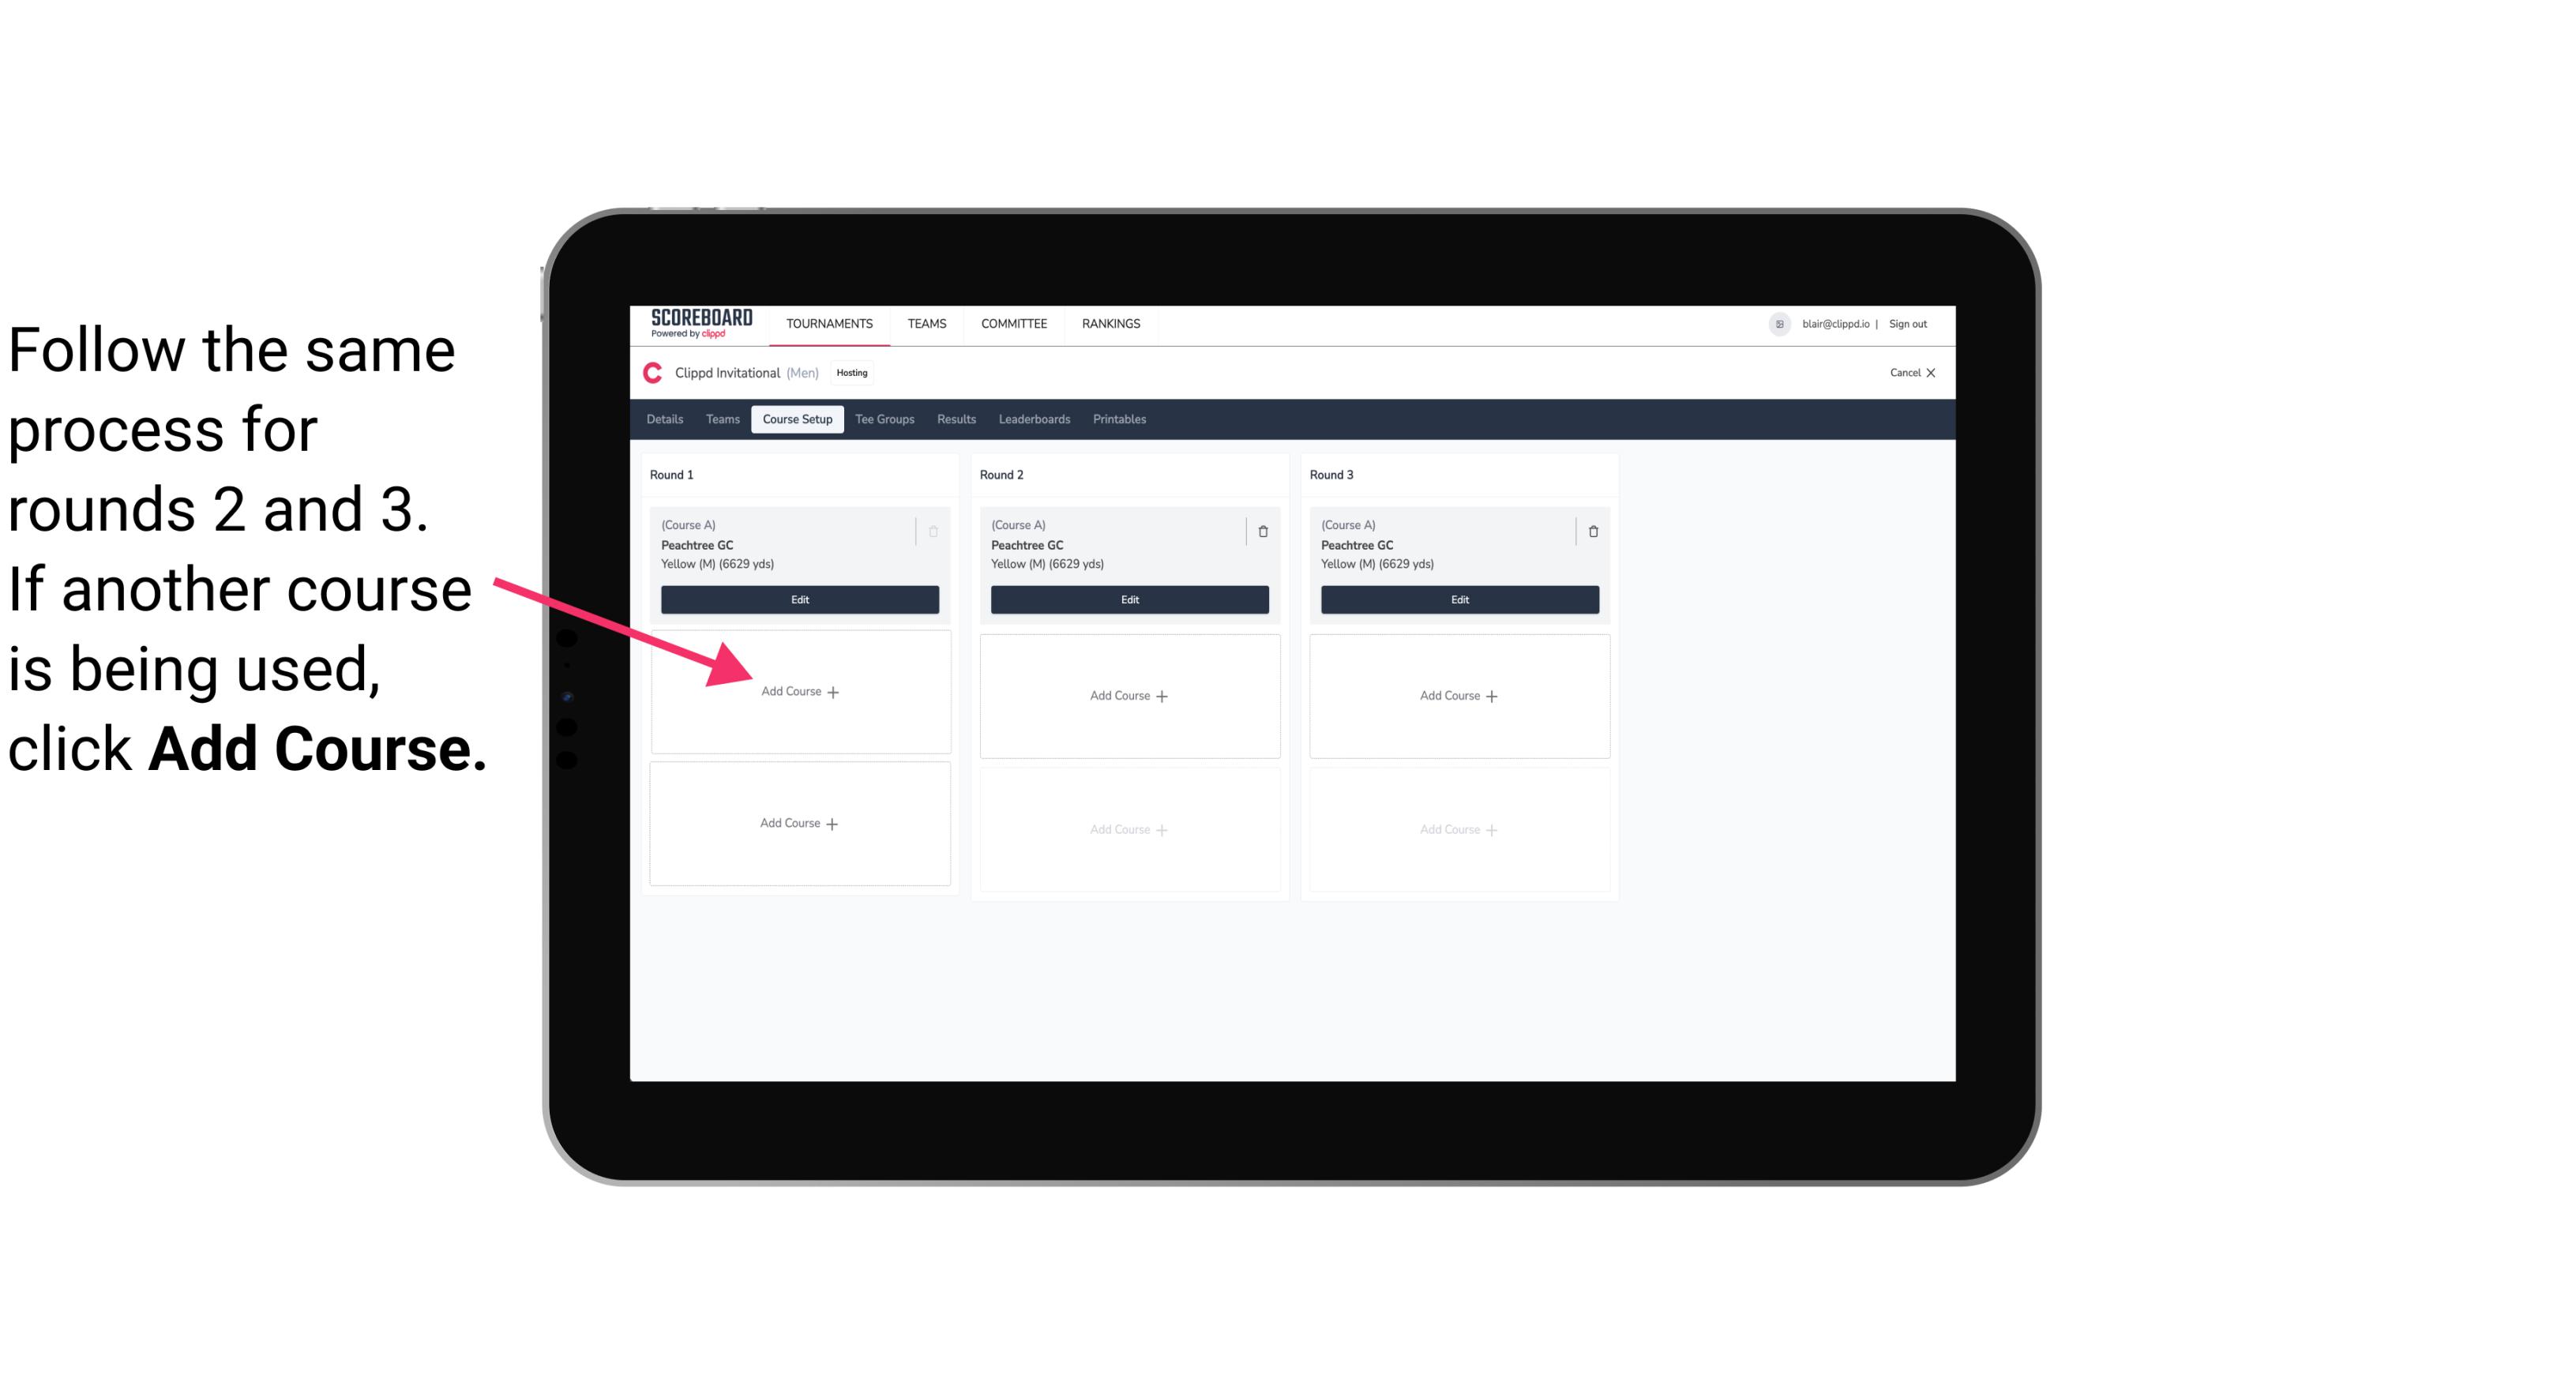
Task: Click the RANKINGS navigation item
Action: click(1110, 322)
